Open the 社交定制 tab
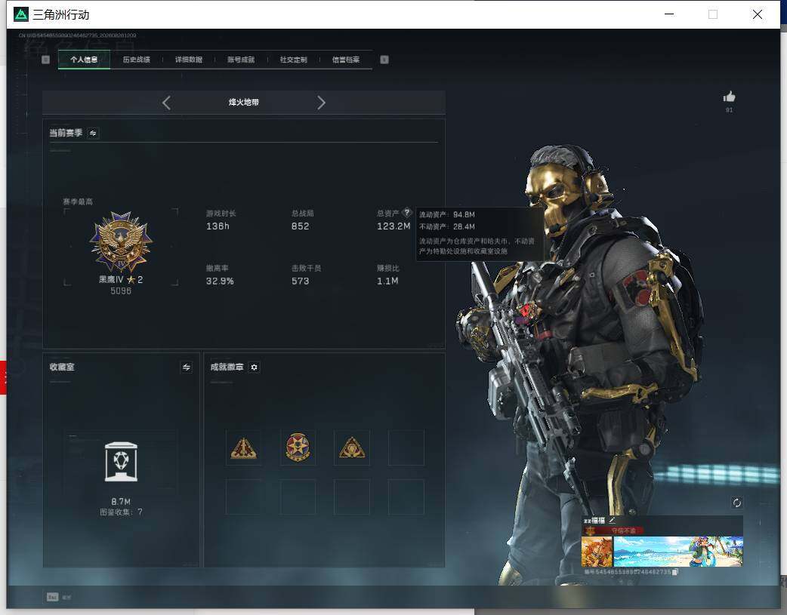The width and height of the screenshot is (787, 615). [294, 60]
